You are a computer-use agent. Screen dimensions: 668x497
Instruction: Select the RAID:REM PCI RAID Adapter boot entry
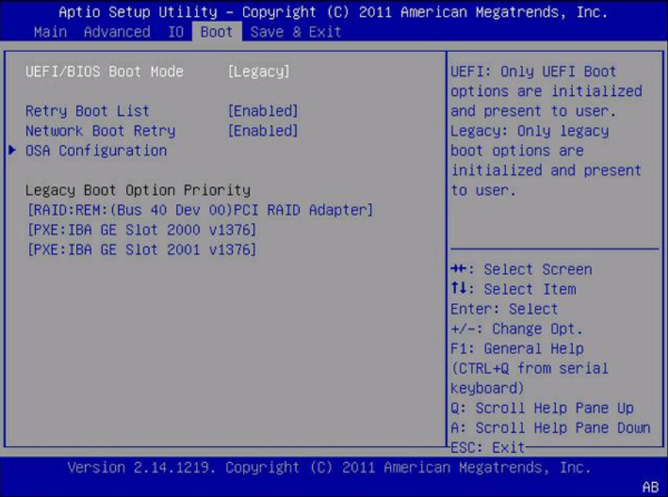(200, 210)
